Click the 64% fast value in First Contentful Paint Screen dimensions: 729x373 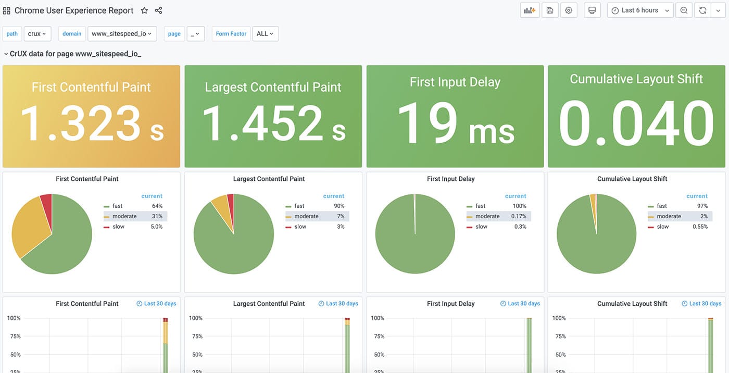(157, 206)
